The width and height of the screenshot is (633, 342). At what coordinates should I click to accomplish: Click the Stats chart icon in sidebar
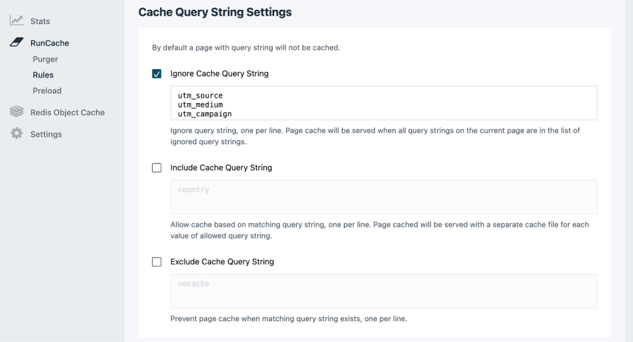(17, 21)
